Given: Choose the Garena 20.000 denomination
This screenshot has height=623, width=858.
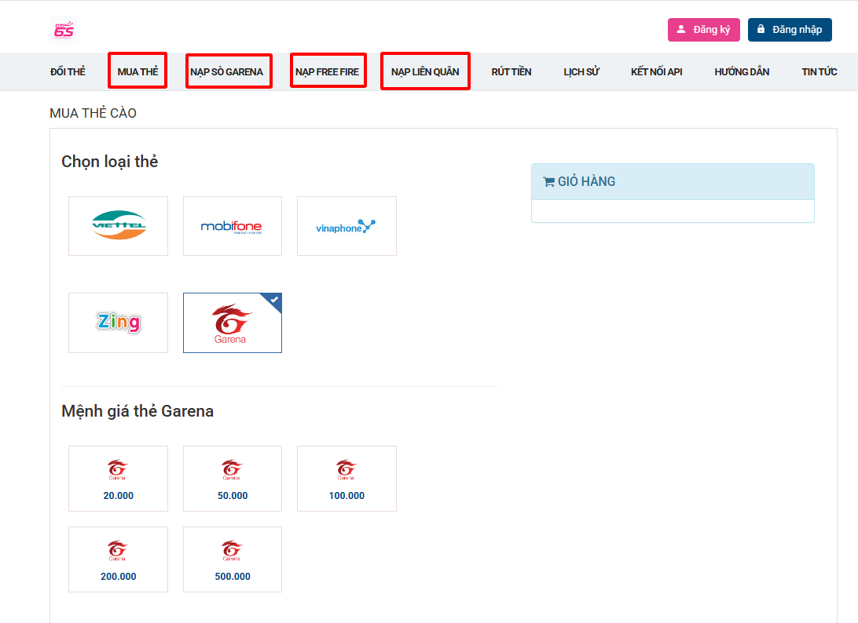Looking at the screenshot, I should coord(118,479).
